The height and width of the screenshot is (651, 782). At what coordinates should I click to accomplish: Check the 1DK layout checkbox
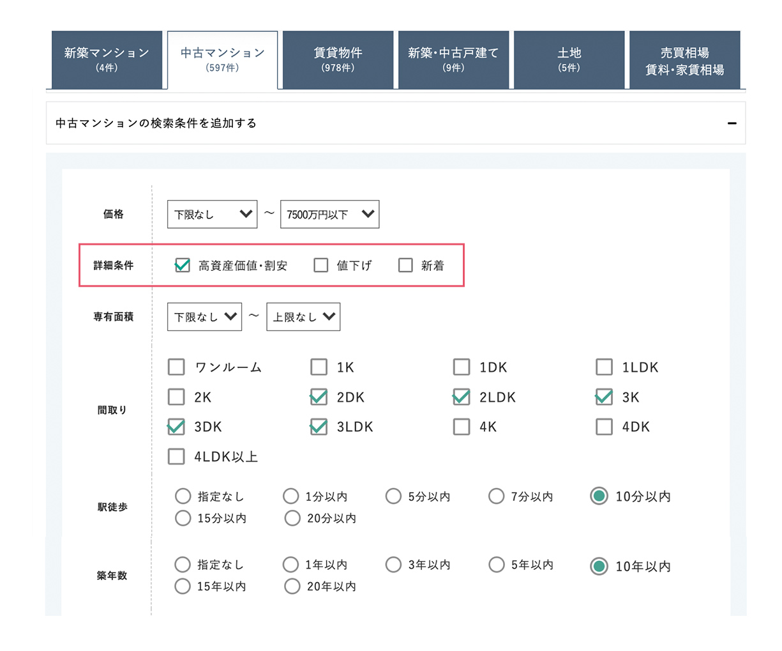point(462,367)
